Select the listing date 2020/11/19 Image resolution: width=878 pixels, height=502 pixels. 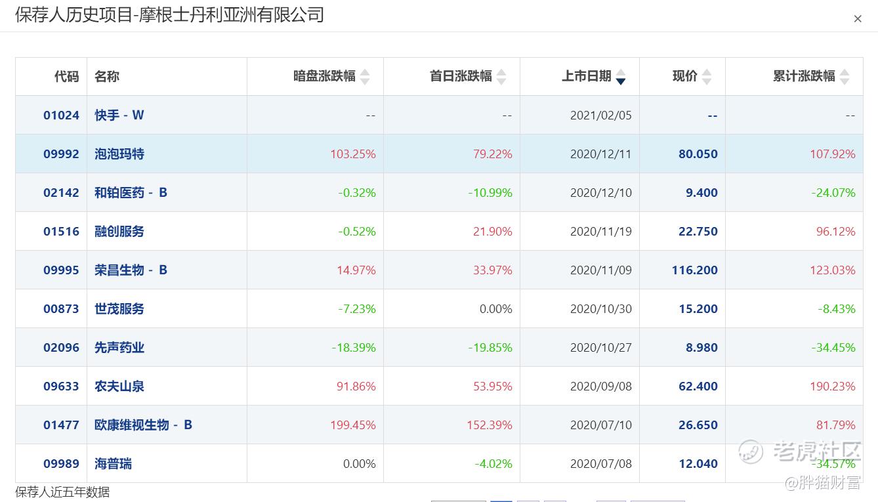(601, 232)
